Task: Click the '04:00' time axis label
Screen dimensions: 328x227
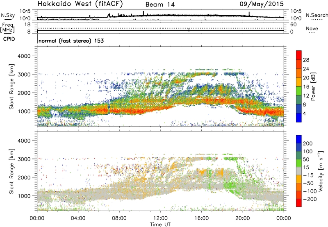Action: (x=78, y=218)
